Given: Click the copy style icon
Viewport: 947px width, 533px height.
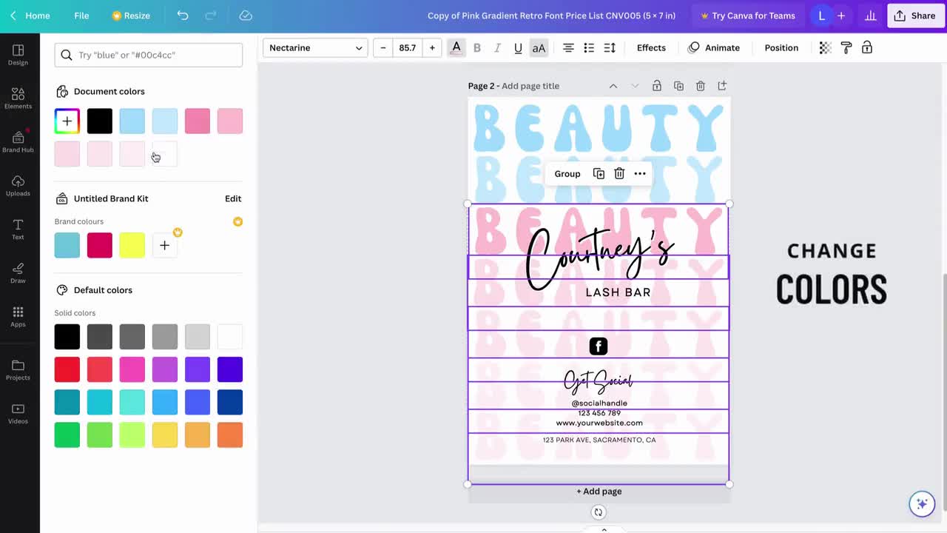Looking at the screenshot, I should coord(846,47).
